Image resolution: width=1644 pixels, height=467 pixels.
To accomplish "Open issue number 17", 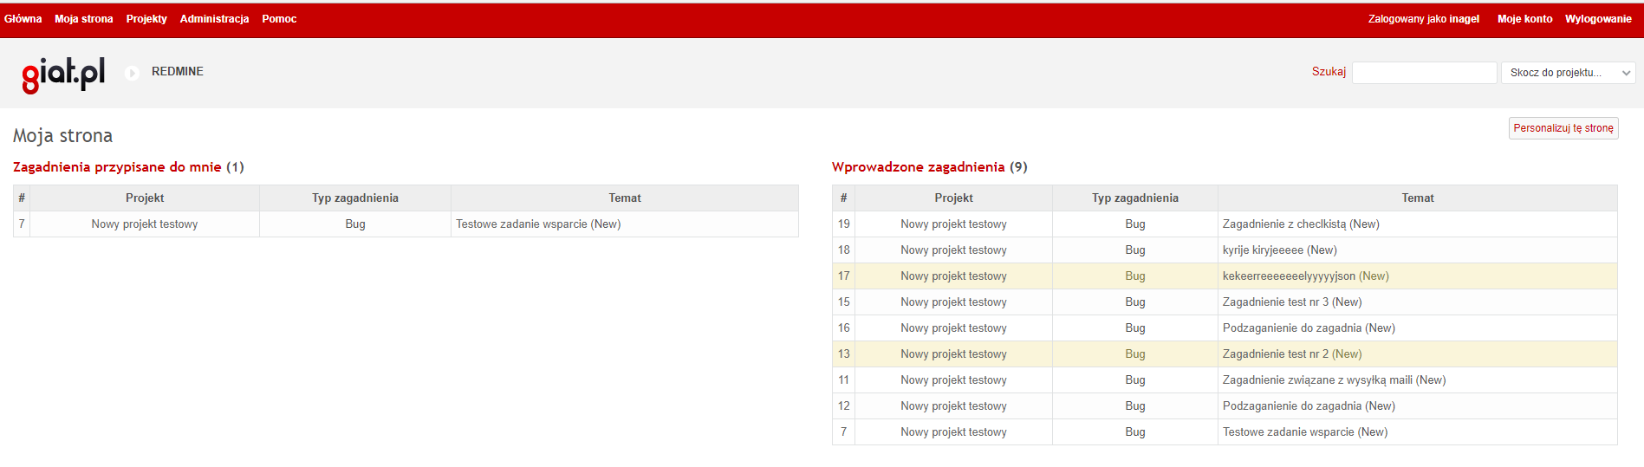I will [843, 276].
